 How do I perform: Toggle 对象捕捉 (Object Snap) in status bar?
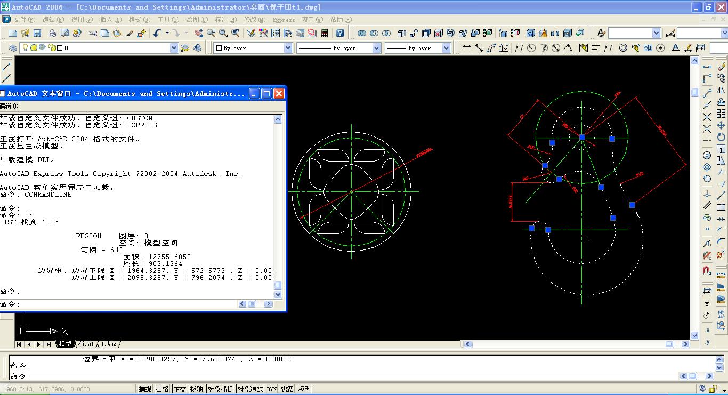pos(220,389)
